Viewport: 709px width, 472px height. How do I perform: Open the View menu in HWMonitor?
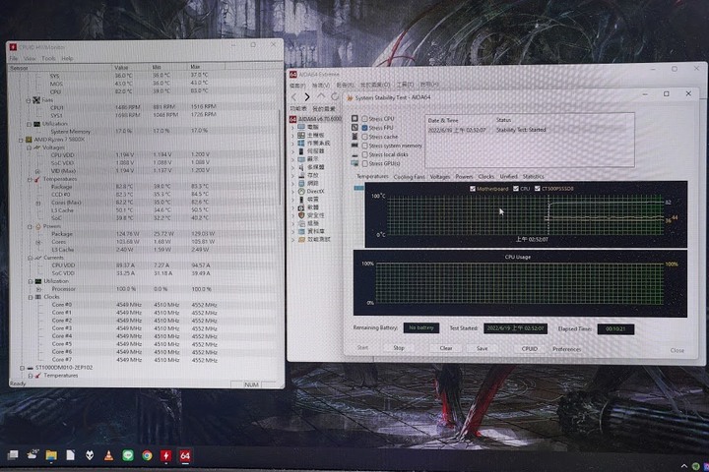click(x=30, y=58)
